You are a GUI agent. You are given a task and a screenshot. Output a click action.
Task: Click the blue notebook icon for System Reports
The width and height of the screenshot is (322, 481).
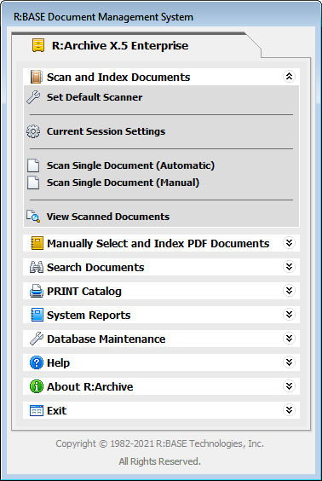37,315
